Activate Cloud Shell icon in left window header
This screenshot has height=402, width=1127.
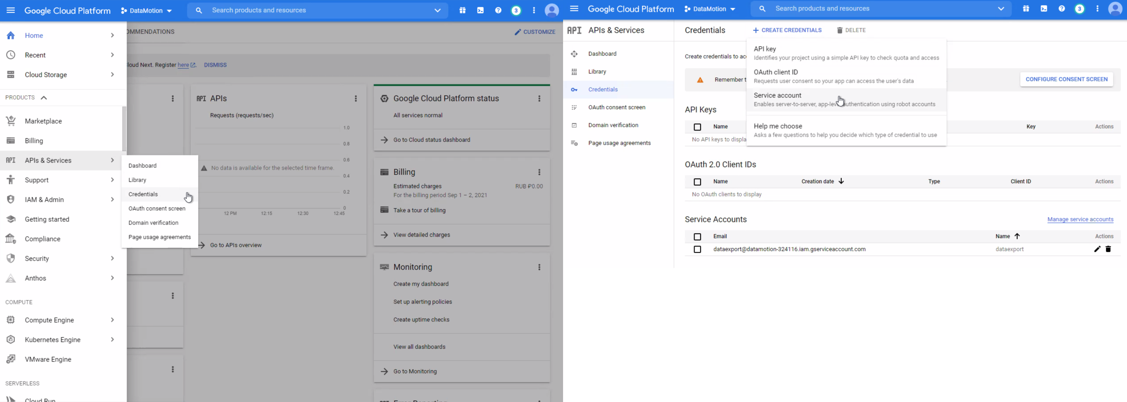tap(480, 10)
